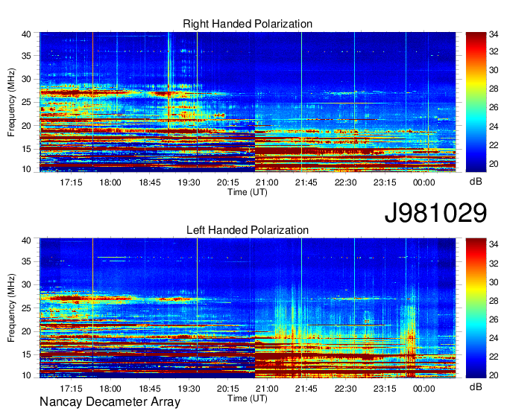Click the 21:00 tick of Left Handed plot

(267, 389)
